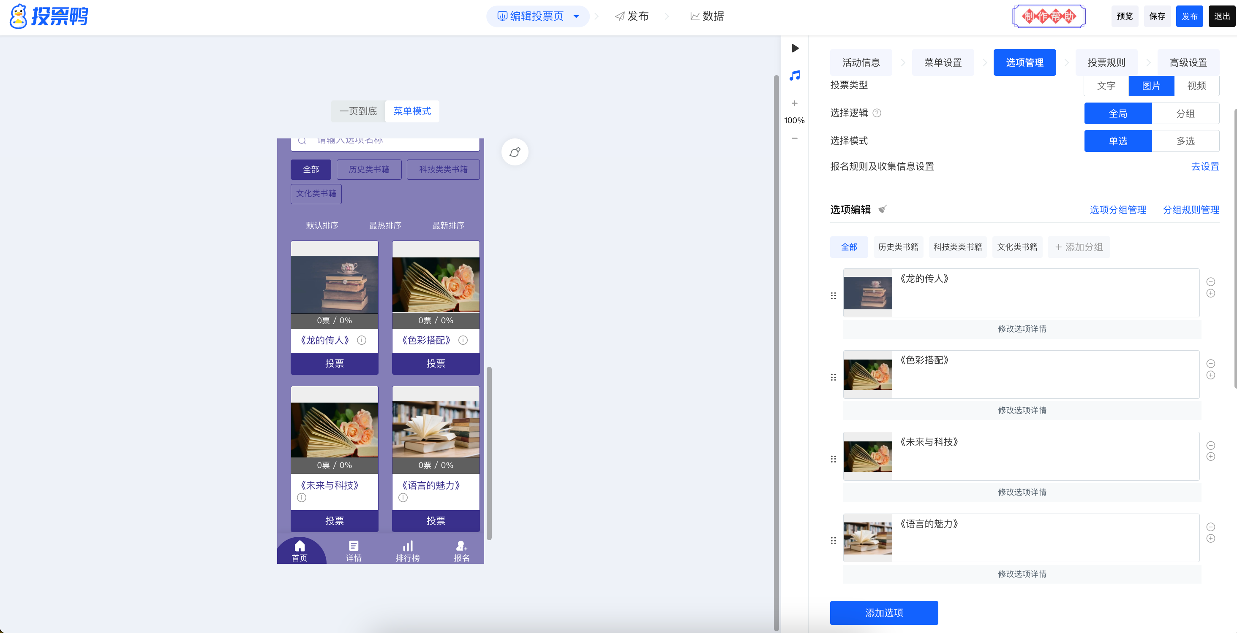Expand 修改选项详情 under 《龙的传人》
The height and width of the screenshot is (633, 1237).
(x=1022, y=328)
